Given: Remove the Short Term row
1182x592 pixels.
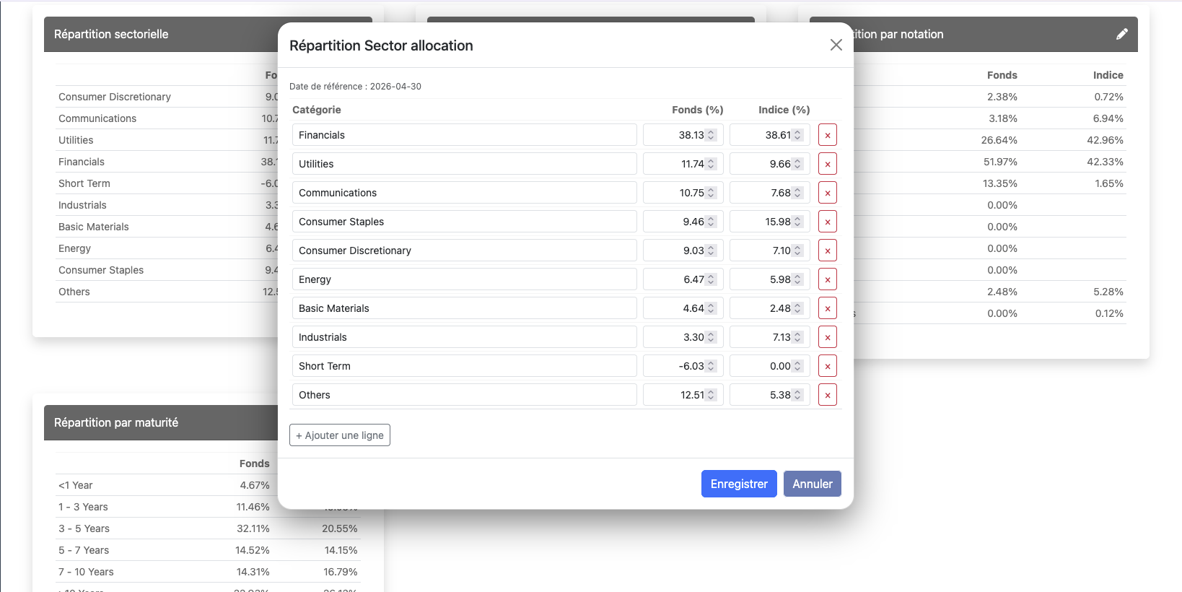Looking at the screenshot, I should pos(828,366).
